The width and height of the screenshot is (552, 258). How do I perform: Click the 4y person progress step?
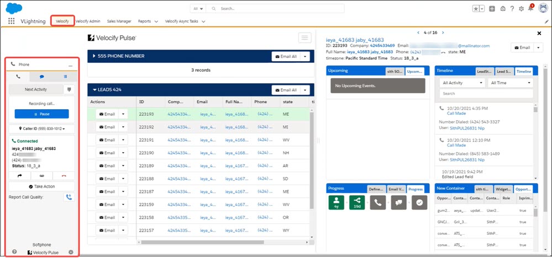[x=336, y=202]
